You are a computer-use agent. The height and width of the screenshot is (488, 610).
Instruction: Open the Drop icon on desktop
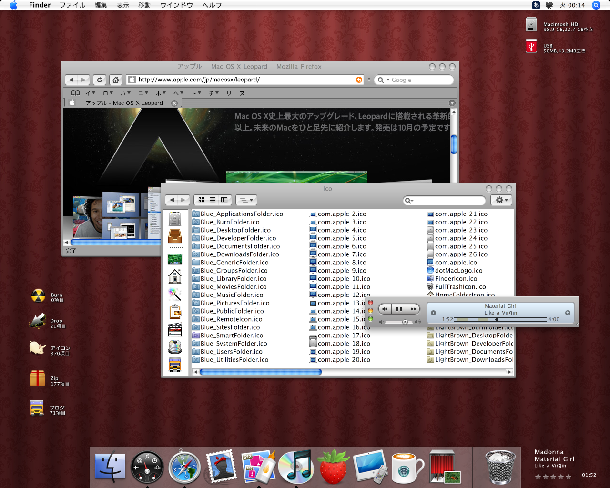pyautogui.click(x=37, y=322)
